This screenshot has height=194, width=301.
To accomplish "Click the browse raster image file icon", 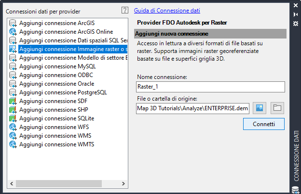I will (x=261, y=108).
